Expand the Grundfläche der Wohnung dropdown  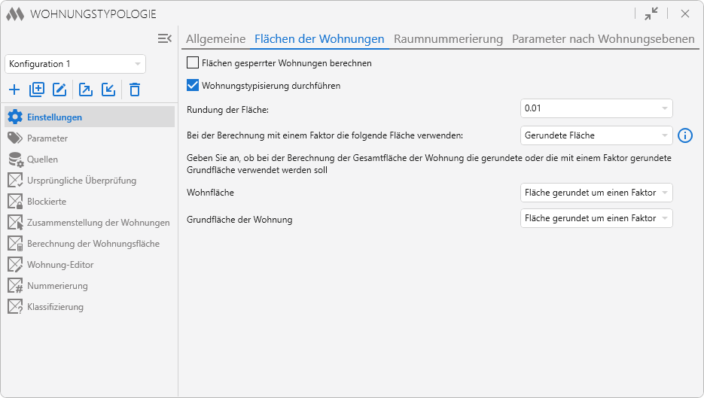(x=596, y=218)
